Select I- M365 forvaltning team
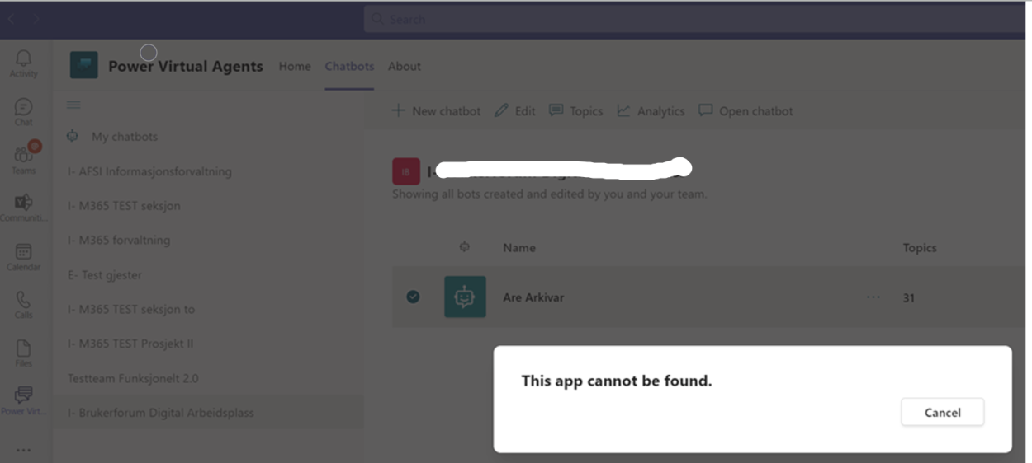This screenshot has height=463, width=1032. pos(208,241)
